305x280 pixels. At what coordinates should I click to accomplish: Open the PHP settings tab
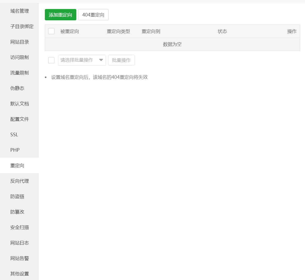tap(19, 150)
